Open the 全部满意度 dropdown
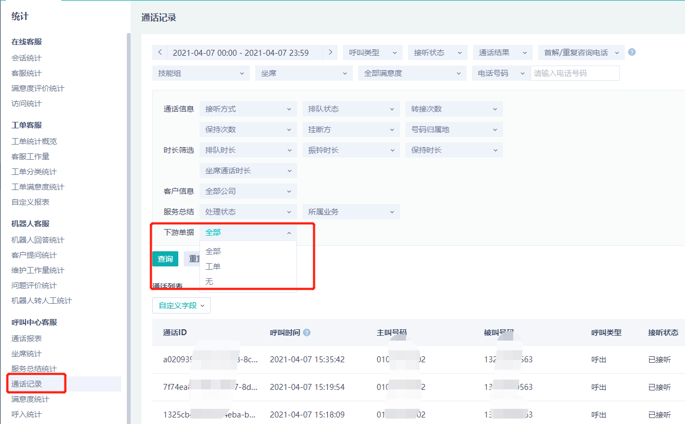The image size is (685, 424). coord(412,73)
